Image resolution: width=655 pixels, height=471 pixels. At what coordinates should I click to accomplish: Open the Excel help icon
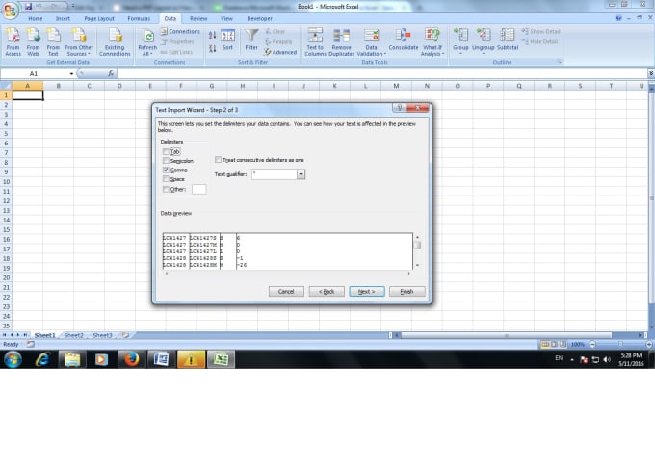(x=618, y=18)
